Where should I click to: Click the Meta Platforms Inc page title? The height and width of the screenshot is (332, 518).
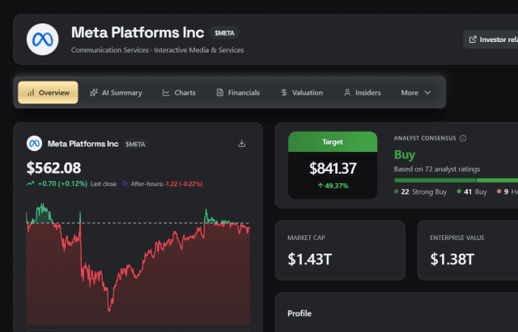(138, 32)
